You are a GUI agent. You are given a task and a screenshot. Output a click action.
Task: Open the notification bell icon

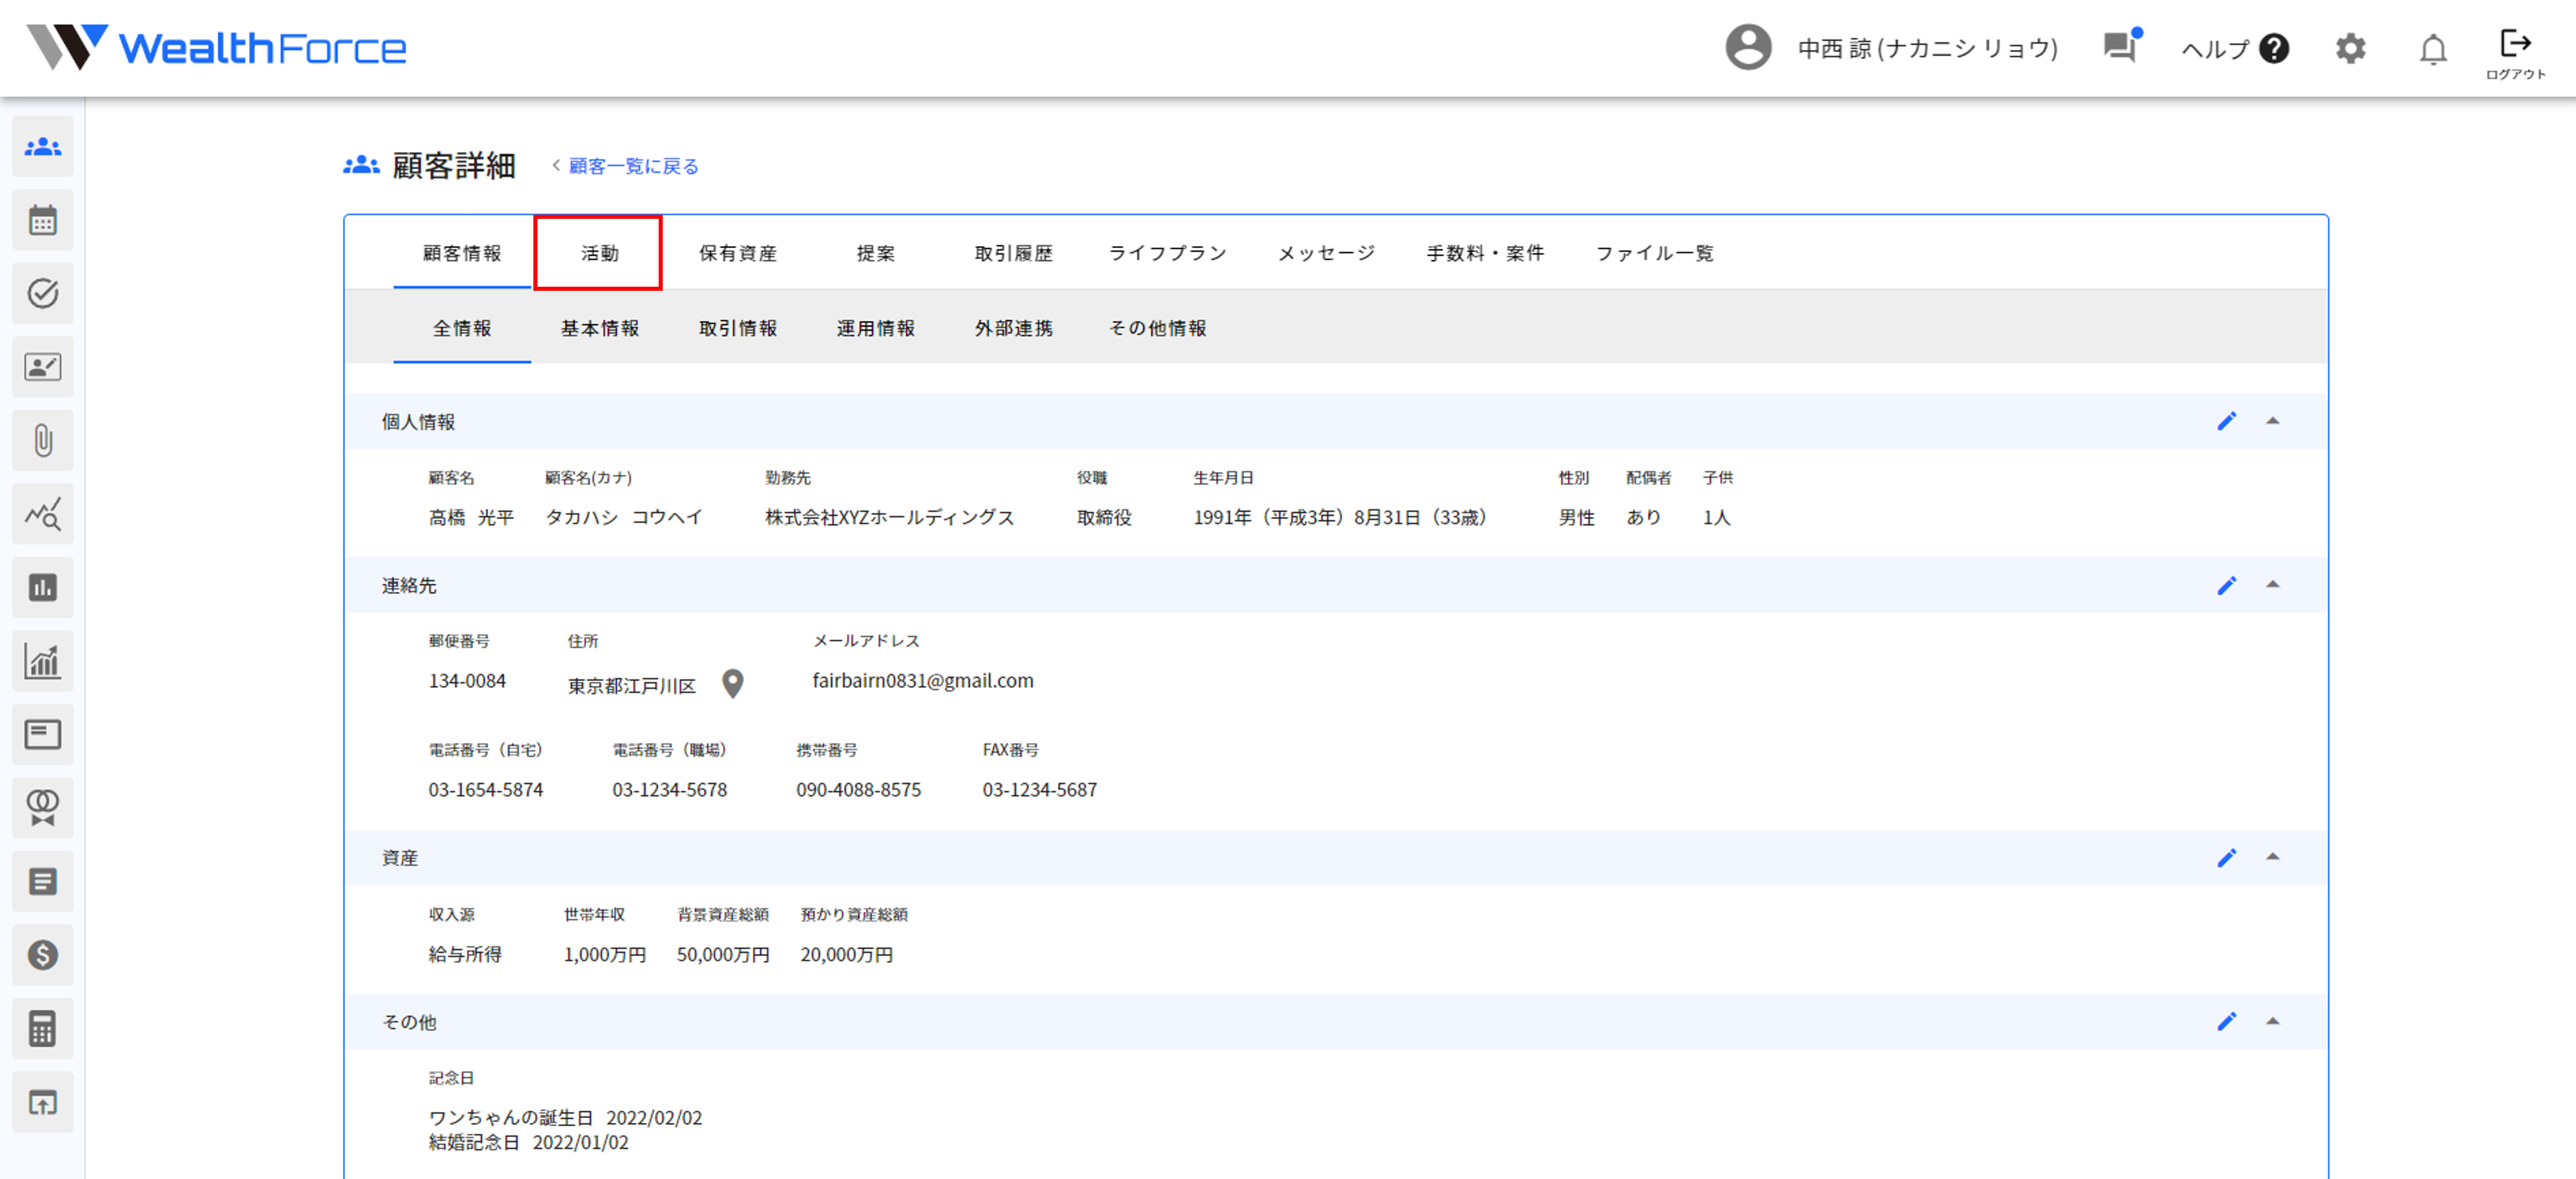coord(2432,49)
